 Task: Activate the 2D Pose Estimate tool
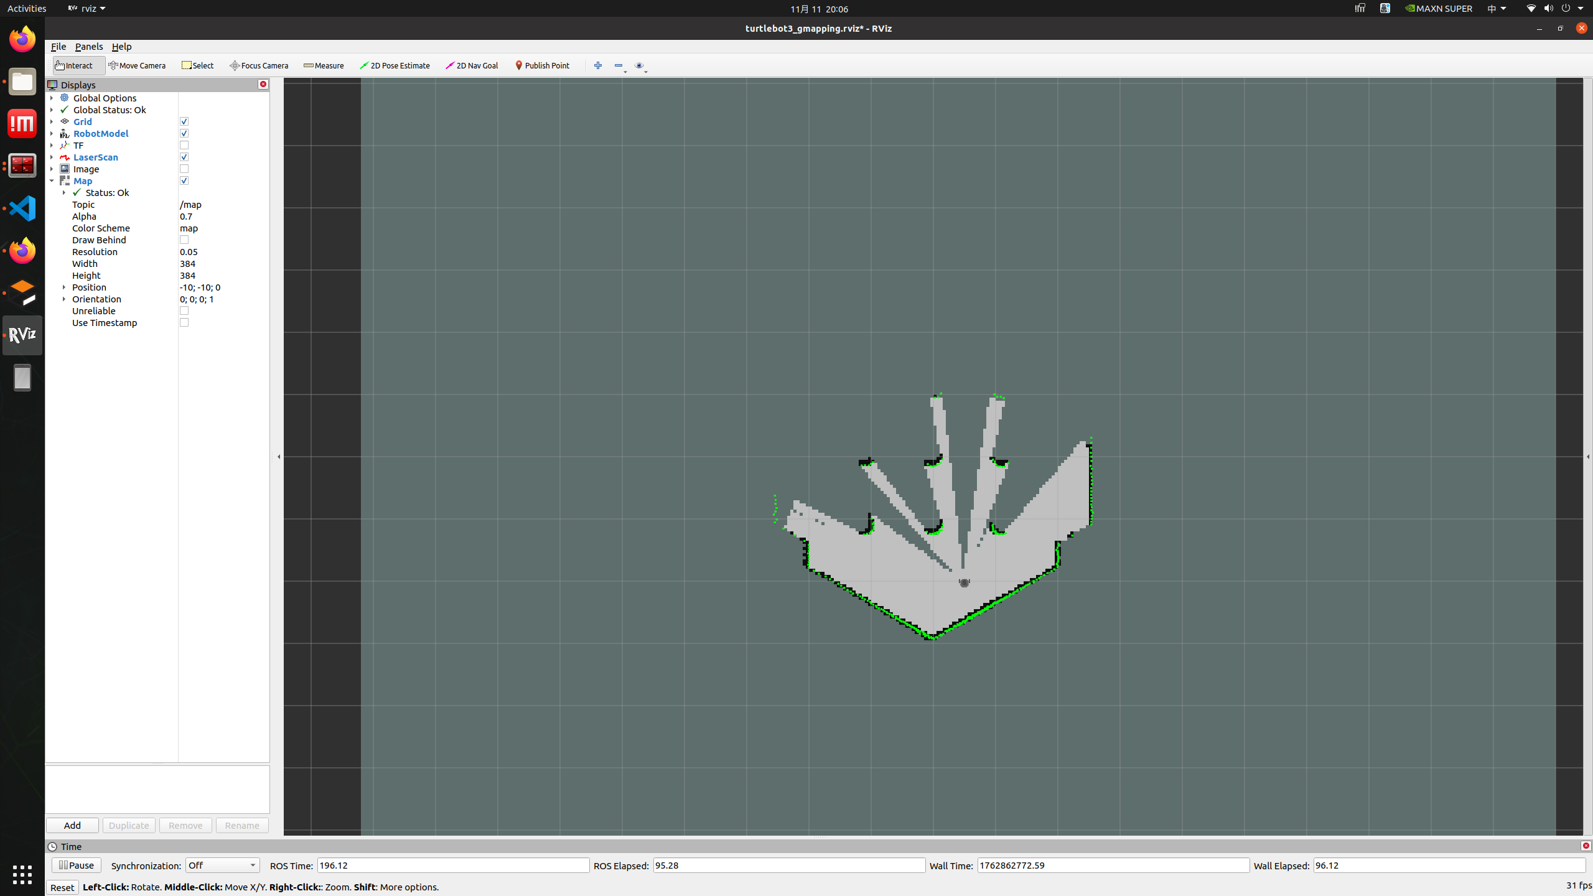(x=395, y=65)
